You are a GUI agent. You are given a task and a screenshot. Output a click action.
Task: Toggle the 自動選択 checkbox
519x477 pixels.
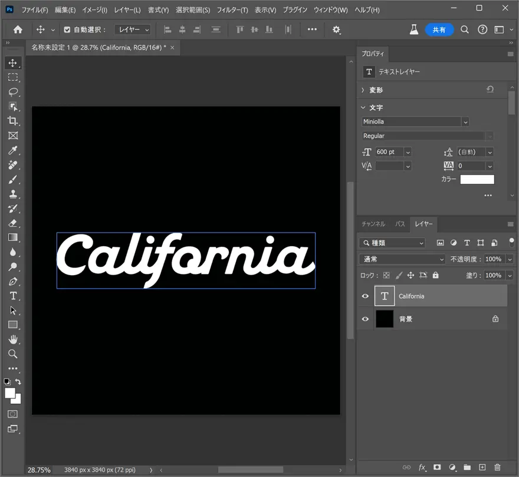pos(67,30)
